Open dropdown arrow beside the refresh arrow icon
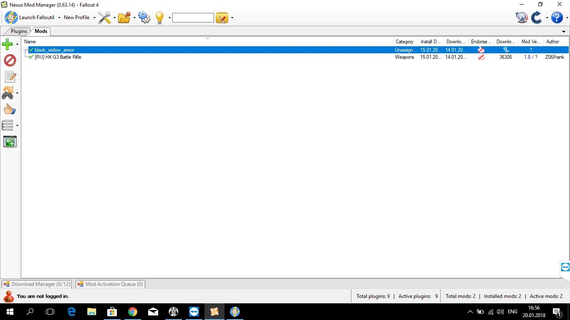570x320 pixels. (x=547, y=17)
